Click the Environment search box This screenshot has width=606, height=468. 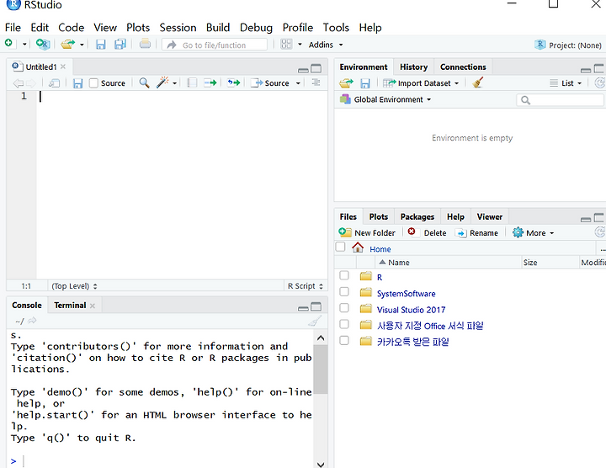(x=561, y=100)
